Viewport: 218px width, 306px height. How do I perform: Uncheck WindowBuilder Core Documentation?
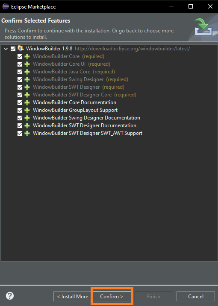(x=20, y=103)
